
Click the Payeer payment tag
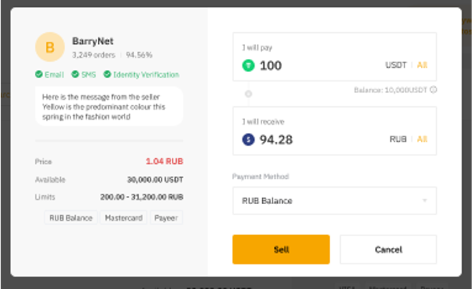coord(166,218)
